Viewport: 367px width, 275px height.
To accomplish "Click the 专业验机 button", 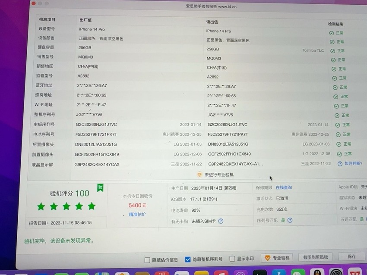I will (277, 258).
